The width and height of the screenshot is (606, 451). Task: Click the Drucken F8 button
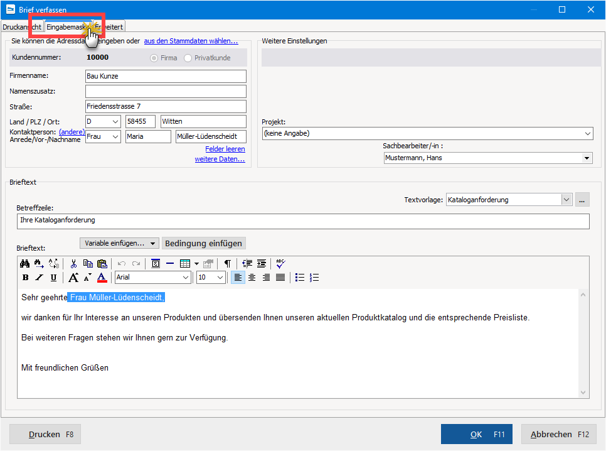(45, 434)
